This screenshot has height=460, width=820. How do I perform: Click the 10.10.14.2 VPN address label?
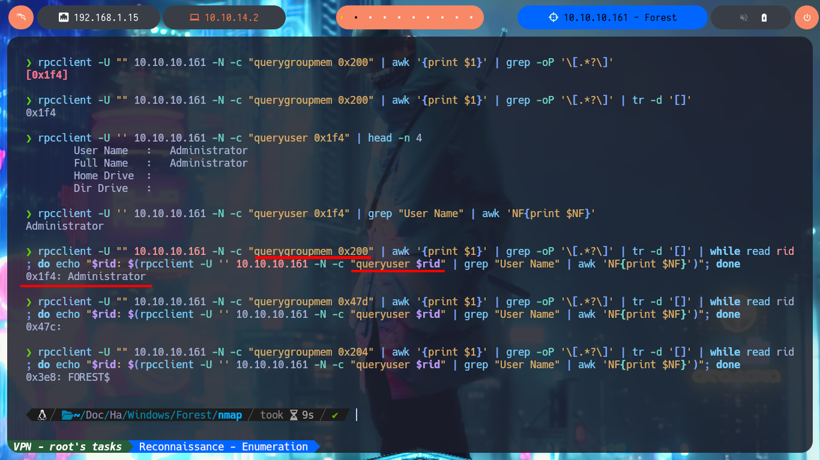(x=231, y=17)
